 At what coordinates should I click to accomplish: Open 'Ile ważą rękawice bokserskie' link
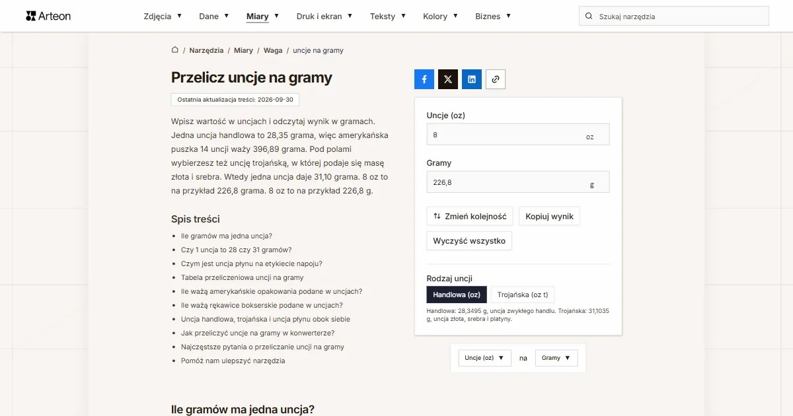tap(262, 305)
